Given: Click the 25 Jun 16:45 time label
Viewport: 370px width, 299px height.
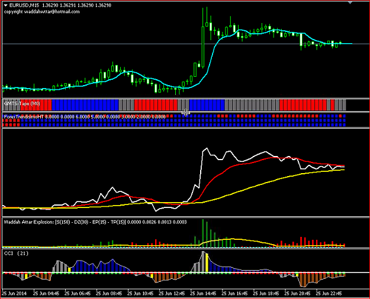Looking at the screenshot, I should (x=234, y=294).
